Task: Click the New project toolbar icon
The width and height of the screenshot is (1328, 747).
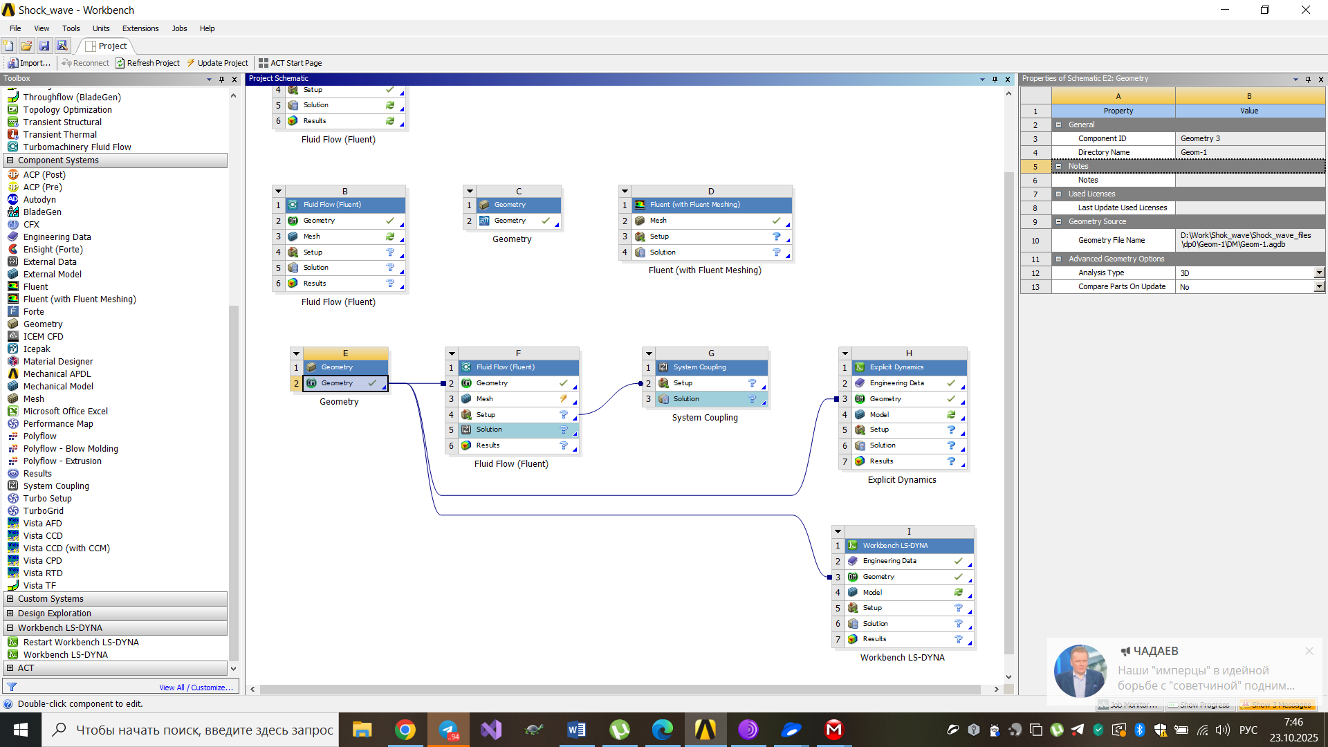Action: click(8, 46)
